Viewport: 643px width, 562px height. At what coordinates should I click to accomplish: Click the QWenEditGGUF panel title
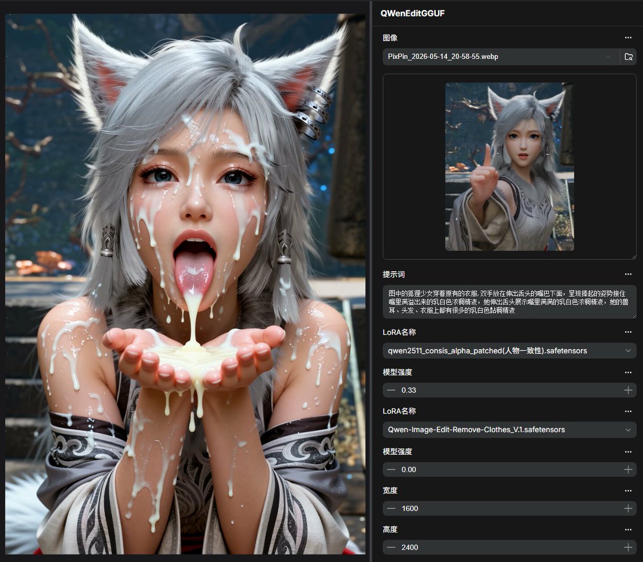pyautogui.click(x=413, y=13)
